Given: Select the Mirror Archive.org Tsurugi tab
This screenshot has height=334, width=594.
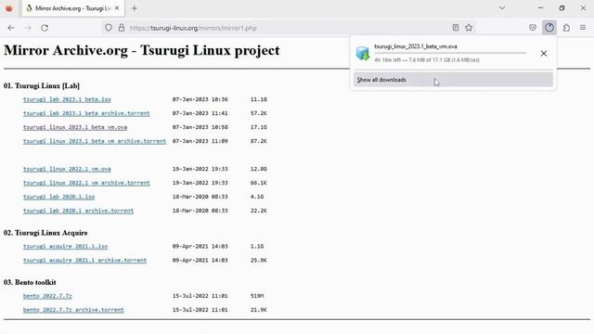Looking at the screenshot, I should pyautogui.click(x=73, y=8).
